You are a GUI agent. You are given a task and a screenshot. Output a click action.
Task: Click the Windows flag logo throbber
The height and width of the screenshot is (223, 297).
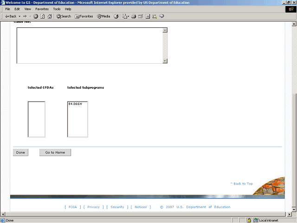(x=291, y=9)
